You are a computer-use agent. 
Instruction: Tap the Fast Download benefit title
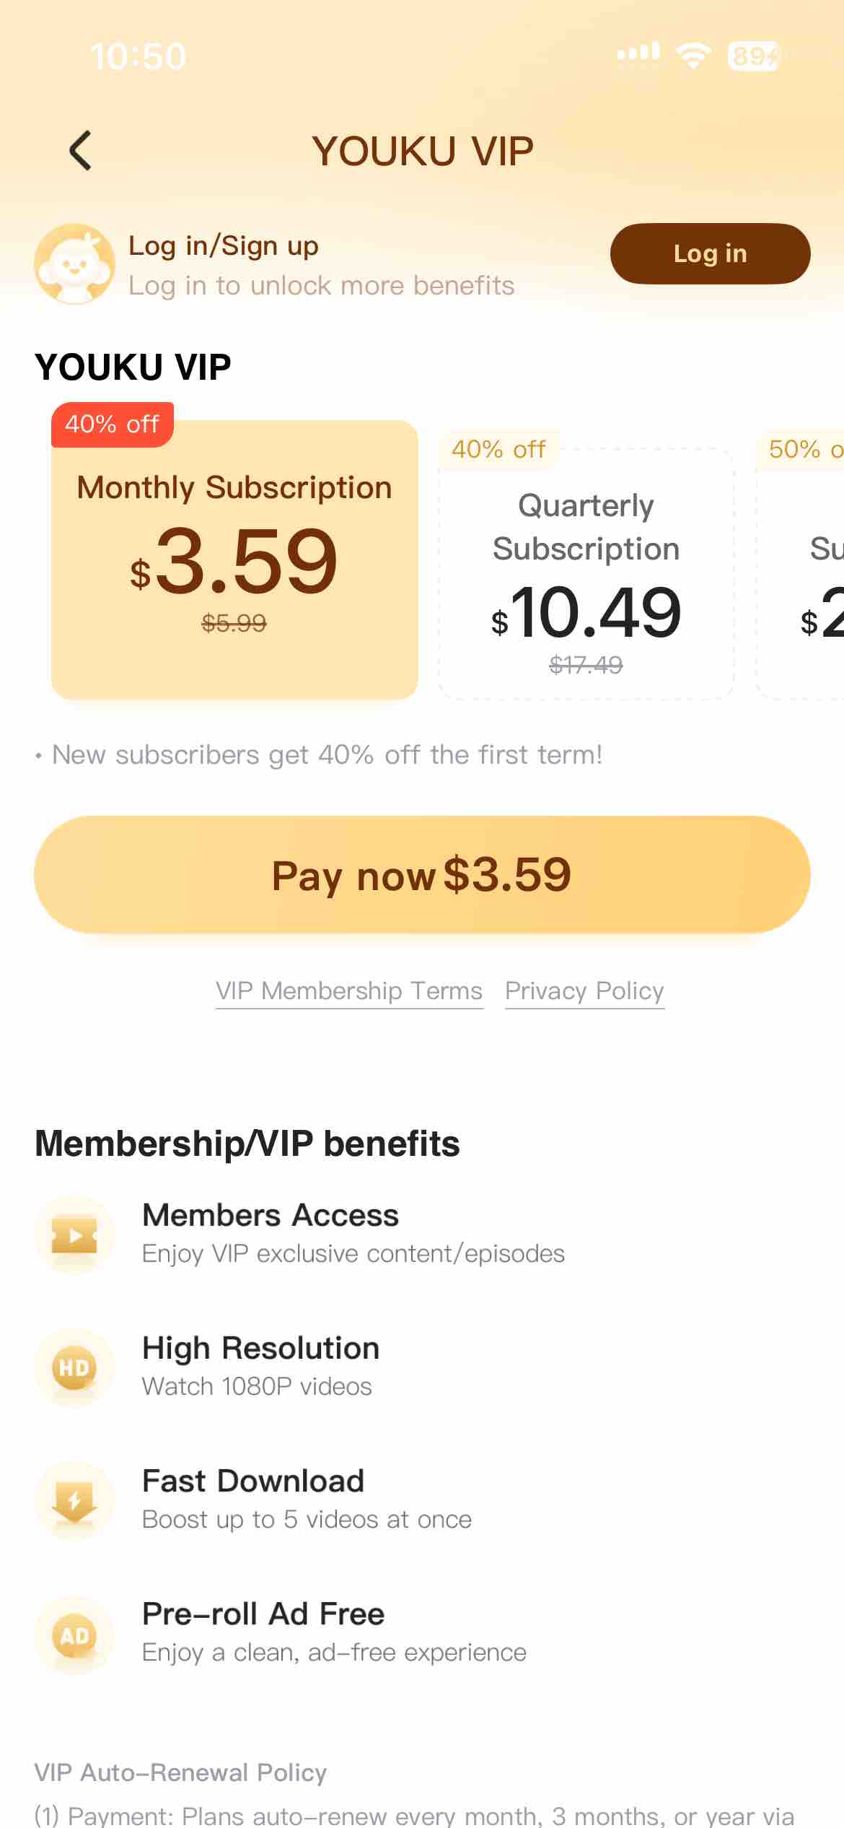click(253, 1481)
